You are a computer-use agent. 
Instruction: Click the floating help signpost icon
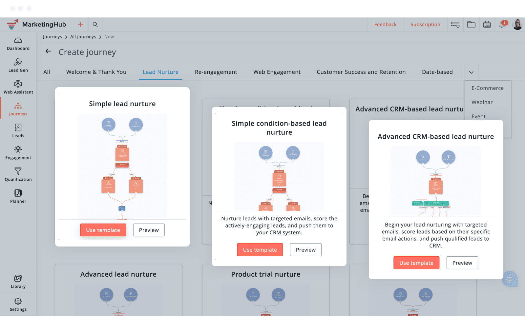pos(510,279)
